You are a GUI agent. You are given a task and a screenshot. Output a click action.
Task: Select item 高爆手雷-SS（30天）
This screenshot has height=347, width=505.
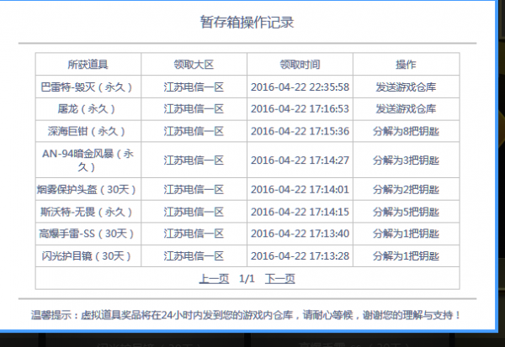(x=87, y=234)
